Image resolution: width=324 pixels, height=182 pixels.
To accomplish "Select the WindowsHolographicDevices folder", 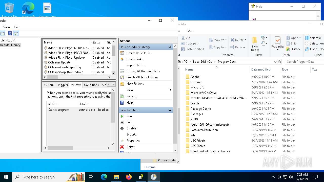I will click(x=210, y=151).
